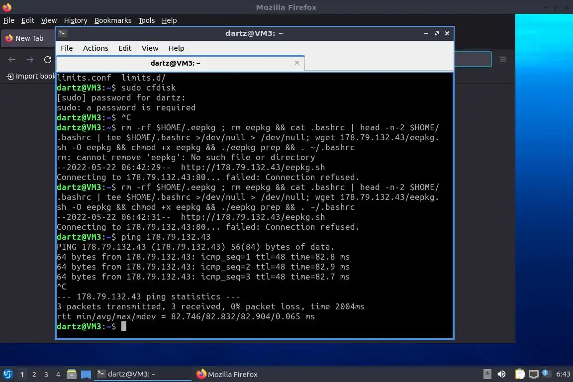Viewport: 573px width, 382px height.
Task: Switch to workspace 1 in the pager
Action: click(22, 375)
